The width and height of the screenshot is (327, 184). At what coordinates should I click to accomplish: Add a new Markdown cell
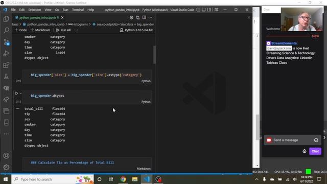coord(40,30)
